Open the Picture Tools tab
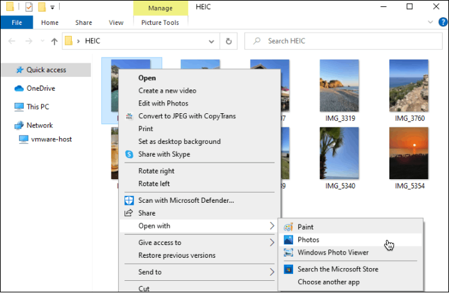449x293 pixels. coord(160,22)
